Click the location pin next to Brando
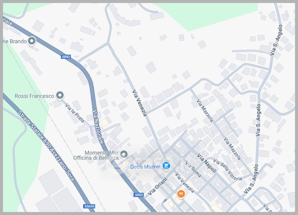The height and width of the screenshot is (215, 298). click(32, 41)
